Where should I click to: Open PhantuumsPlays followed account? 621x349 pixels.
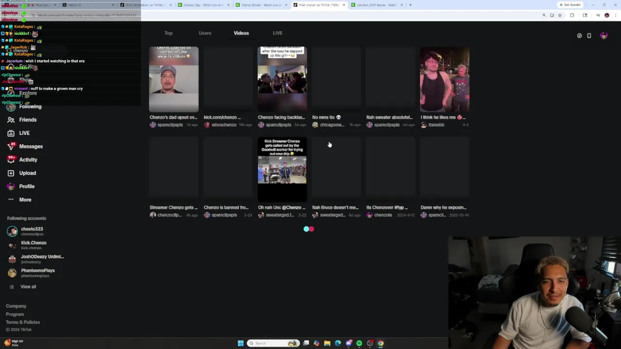[x=31, y=272]
